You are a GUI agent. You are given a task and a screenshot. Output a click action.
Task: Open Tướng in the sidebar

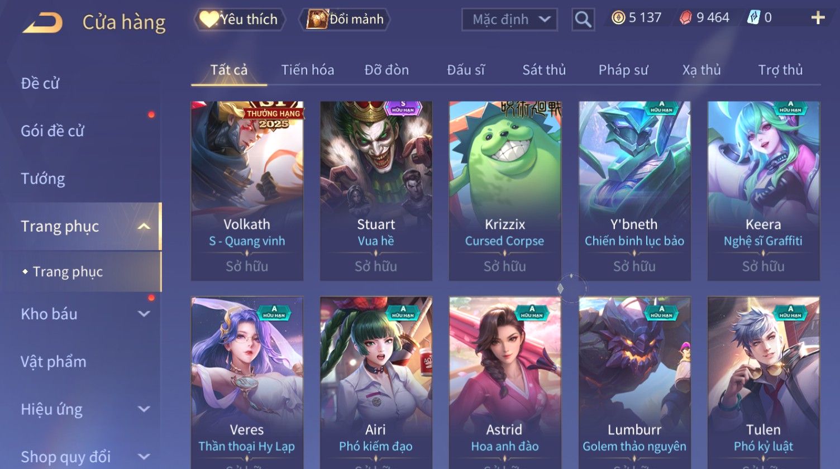tap(43, 179)
